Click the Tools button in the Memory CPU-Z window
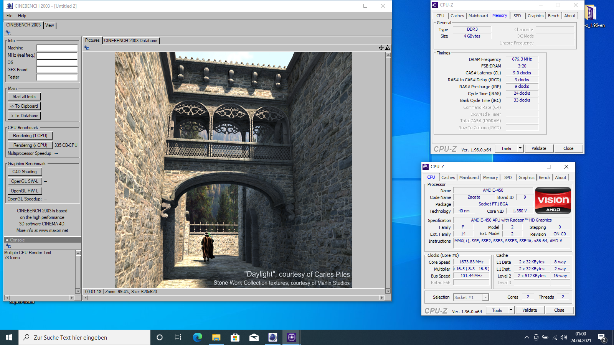The image size is (614, 345). [506, 149]
